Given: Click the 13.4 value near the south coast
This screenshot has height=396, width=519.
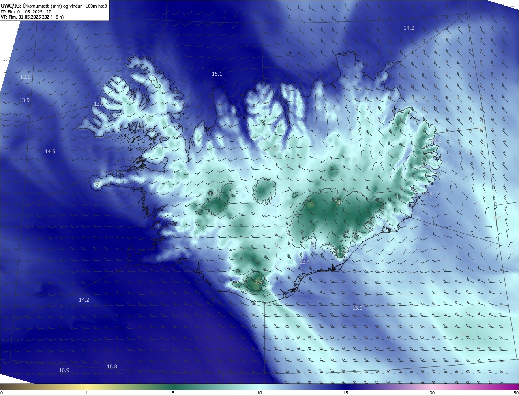Looking at the screenshot, I should [305, 262].
